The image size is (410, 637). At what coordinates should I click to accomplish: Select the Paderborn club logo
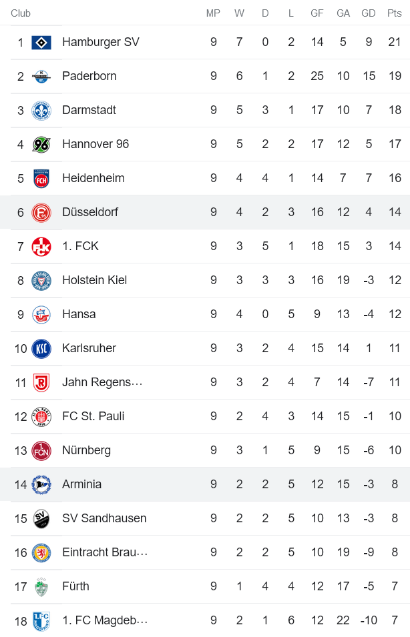coord(42,75)
